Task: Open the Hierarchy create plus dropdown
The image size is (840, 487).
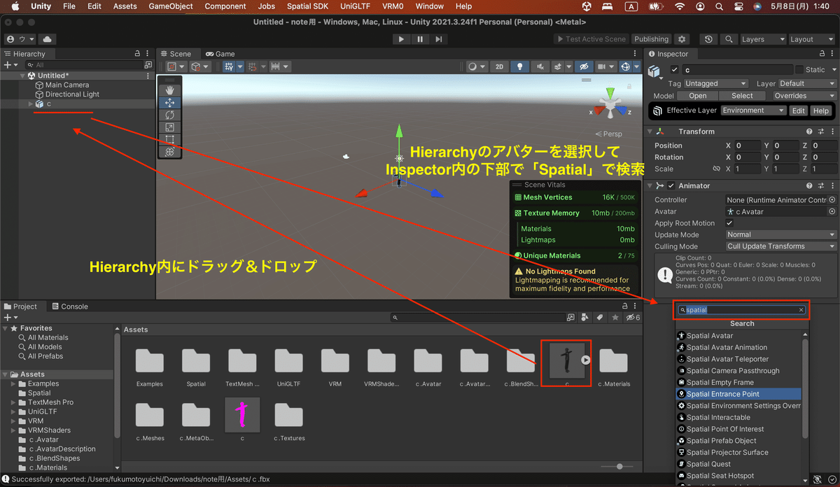Action: tap(10, 65)
